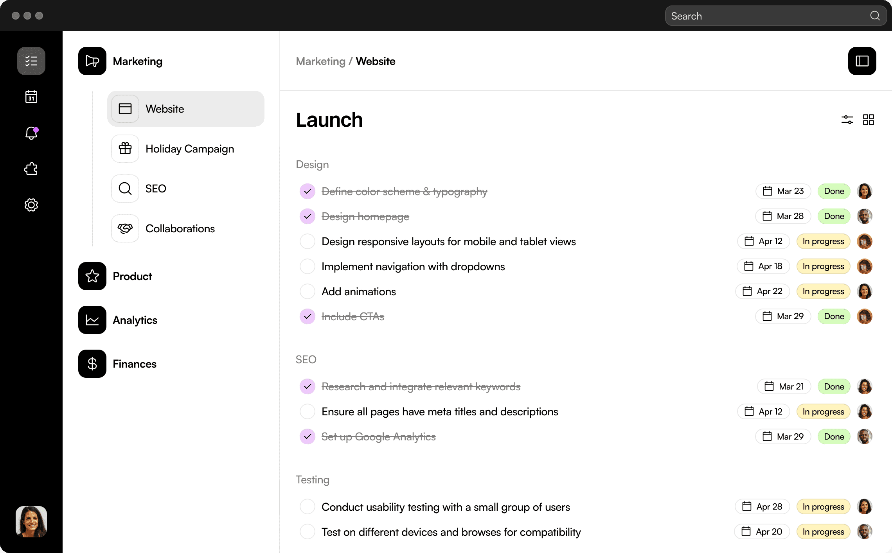Image resolution: width=892 pixels, height=553 pixels.
Task: Collapse the Marketing section
Action: click(137, 61)
